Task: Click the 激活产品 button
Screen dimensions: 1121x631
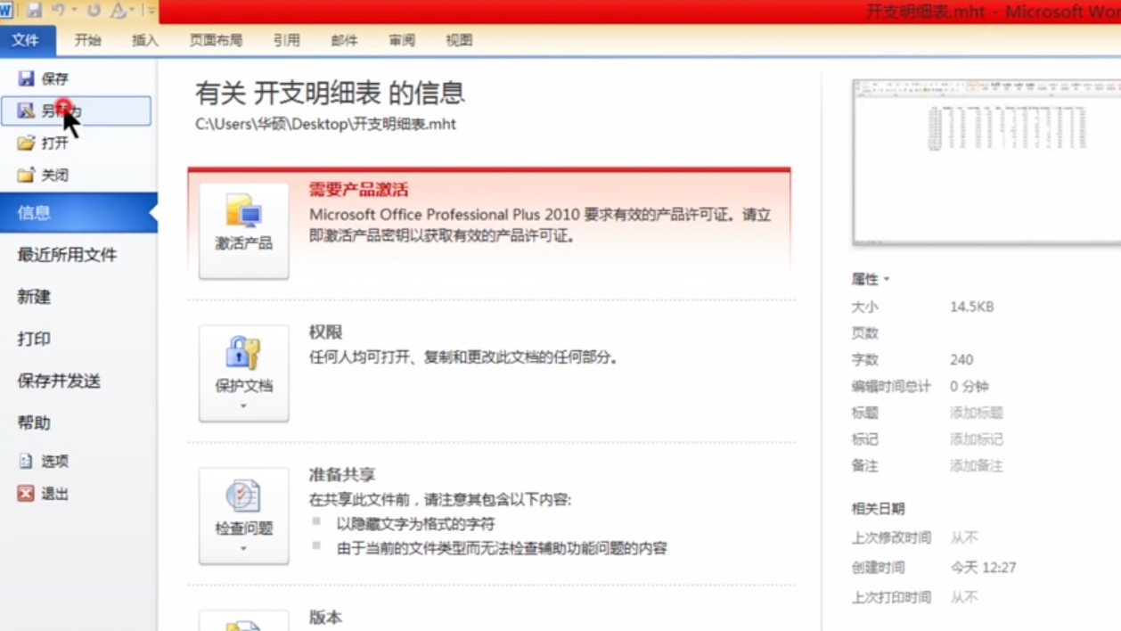Action: pyautogui.click(x=244, y=231)
